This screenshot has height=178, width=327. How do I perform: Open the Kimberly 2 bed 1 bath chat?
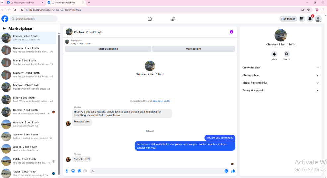click(28, 75)
